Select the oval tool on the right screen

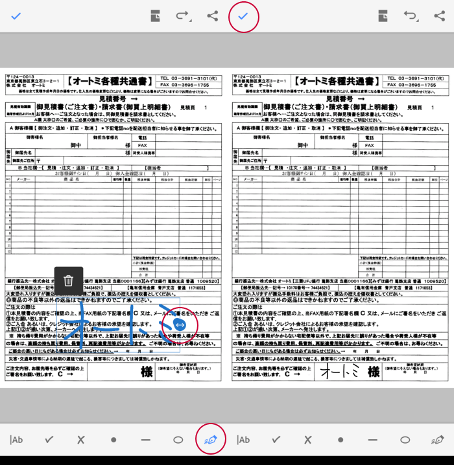click(x=405, y=440)
